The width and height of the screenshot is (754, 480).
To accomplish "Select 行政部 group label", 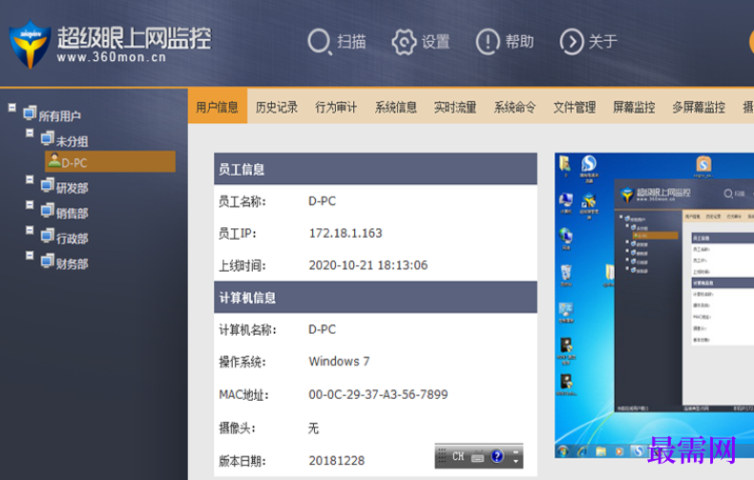I will (x=73, y=238).
